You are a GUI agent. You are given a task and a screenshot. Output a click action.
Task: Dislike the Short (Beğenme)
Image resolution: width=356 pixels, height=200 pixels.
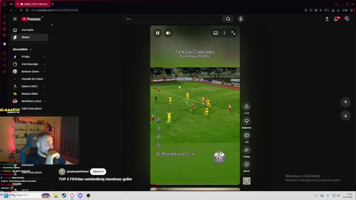tap(247, 121)
